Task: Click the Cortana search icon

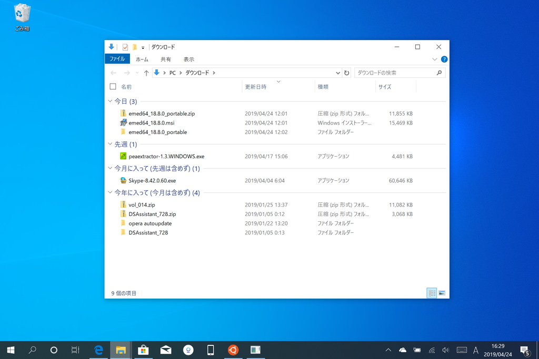Action: [53, 350]
